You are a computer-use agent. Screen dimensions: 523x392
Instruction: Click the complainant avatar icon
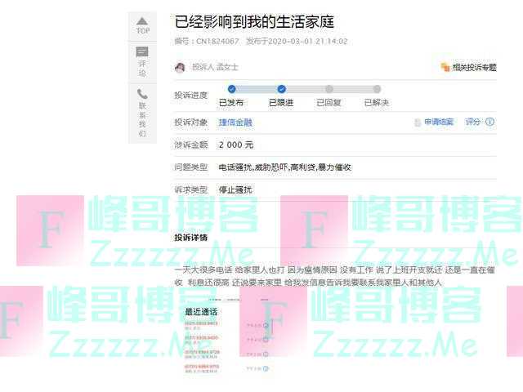coord(180,68)
